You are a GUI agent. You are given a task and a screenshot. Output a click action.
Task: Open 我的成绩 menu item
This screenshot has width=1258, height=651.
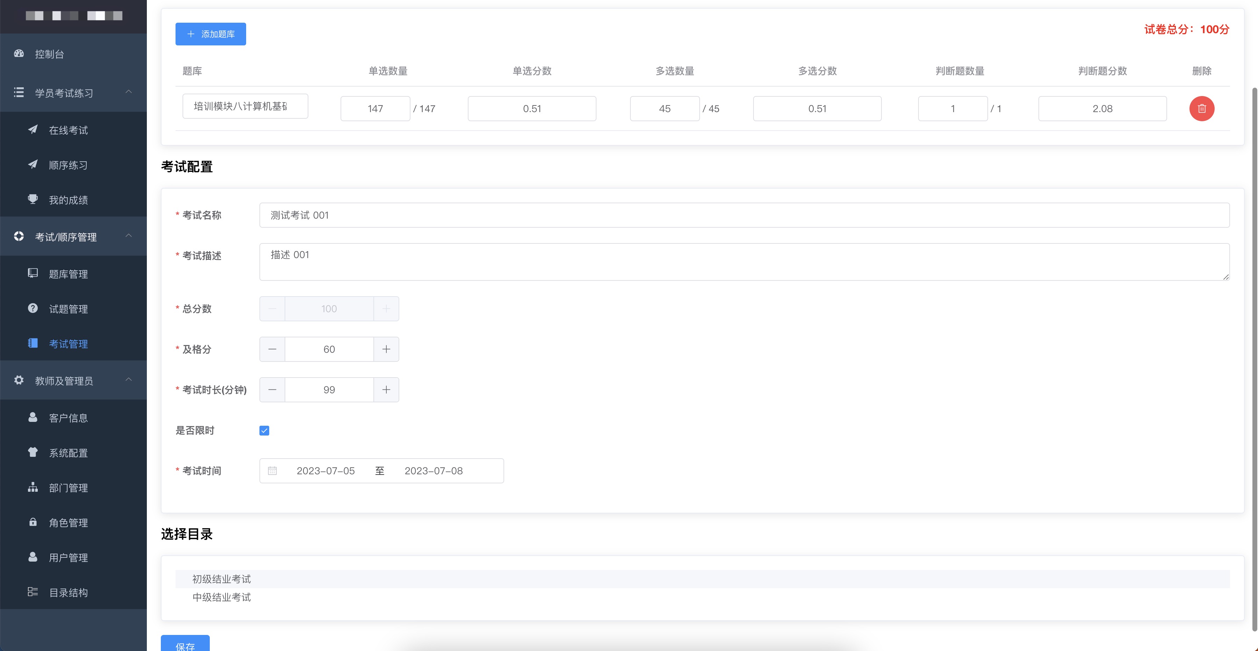point(73,199)
